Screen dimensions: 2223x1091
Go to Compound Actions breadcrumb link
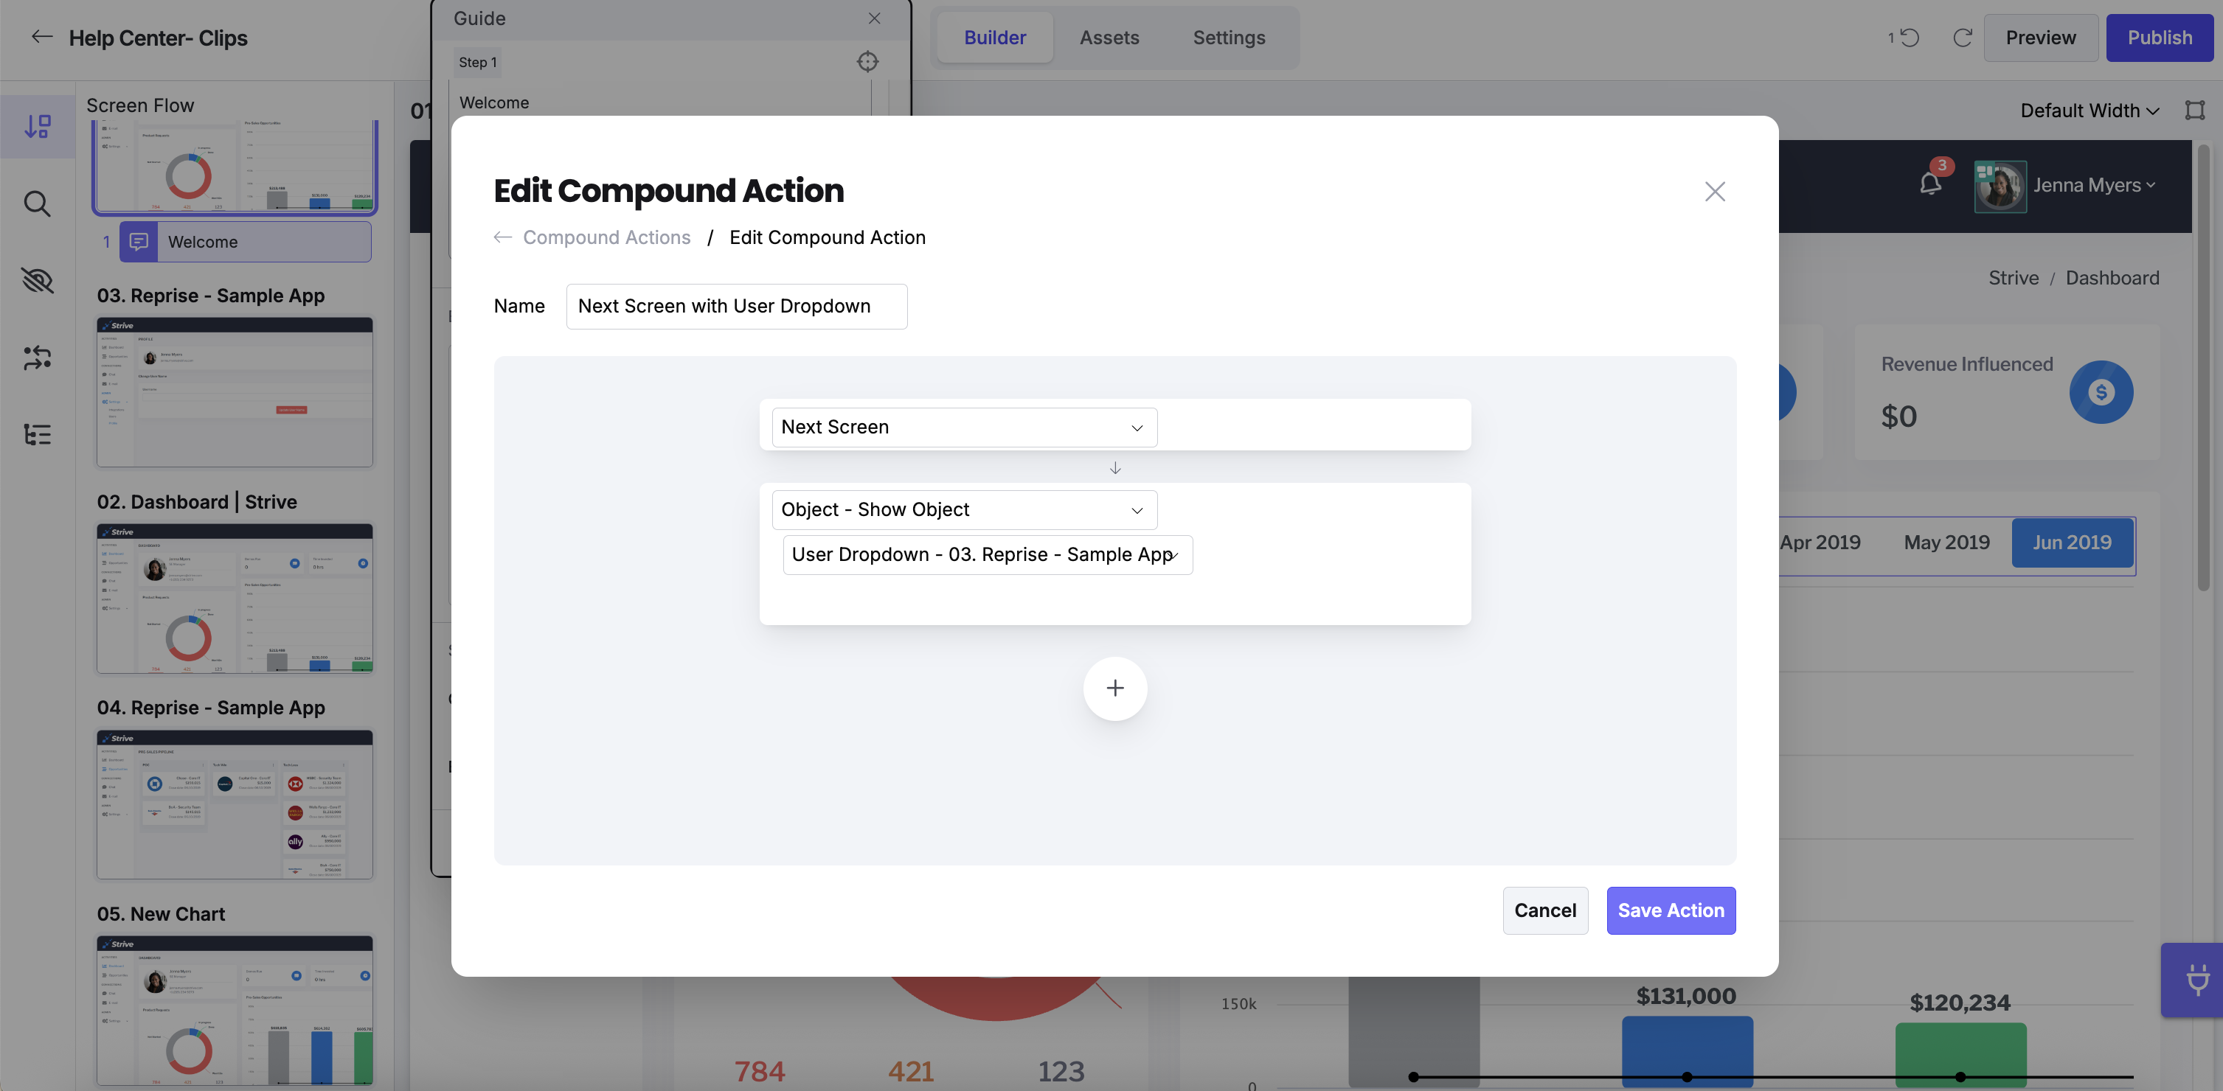[607, 237]
